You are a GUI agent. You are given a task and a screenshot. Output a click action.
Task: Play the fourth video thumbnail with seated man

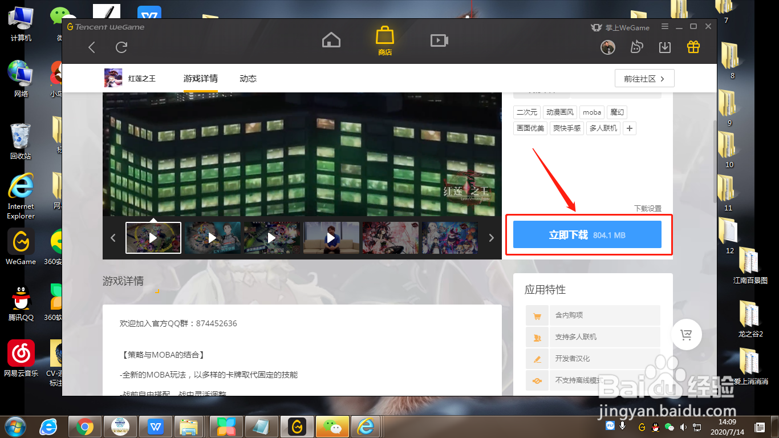pos(331,238)
